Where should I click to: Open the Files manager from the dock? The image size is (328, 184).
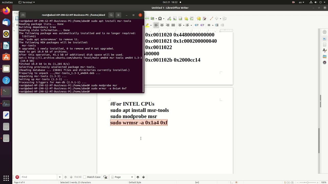click(x=6, y=68)
